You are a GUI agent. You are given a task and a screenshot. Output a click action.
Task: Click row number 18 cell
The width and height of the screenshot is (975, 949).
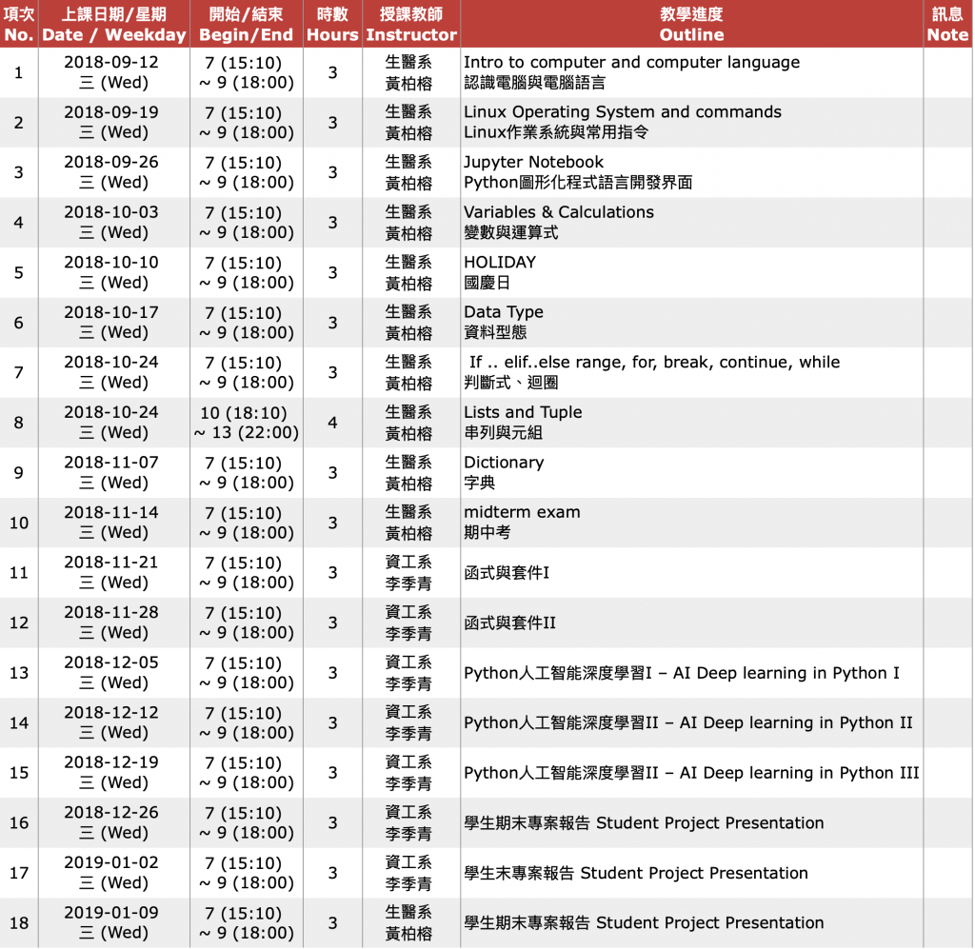pyautogui.click(x=19, y=923)
